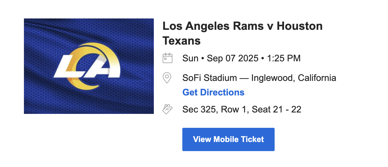
Task: Click the Sec 325 section text
Action: (x=199, y=109)
